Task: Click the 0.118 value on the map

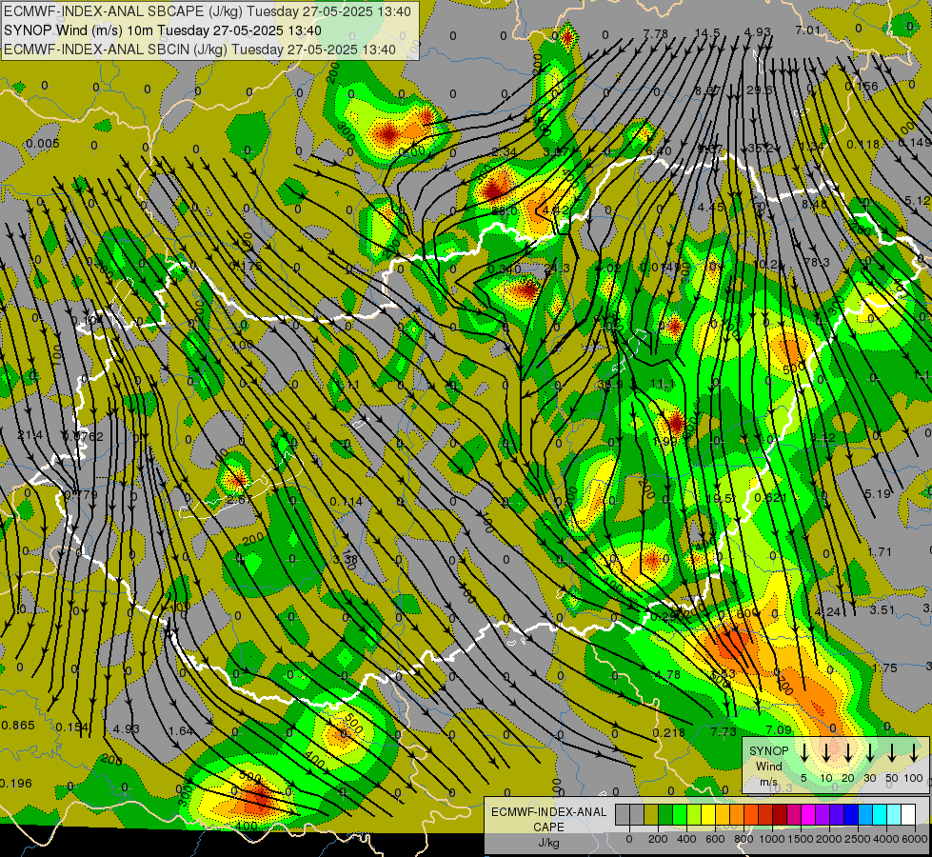Action: click(x=863, y=144)
